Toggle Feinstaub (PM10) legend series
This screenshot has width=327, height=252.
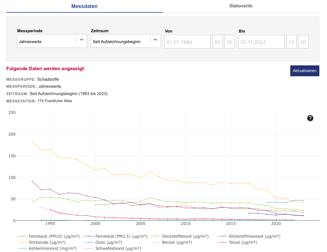[x=47, y=236]
